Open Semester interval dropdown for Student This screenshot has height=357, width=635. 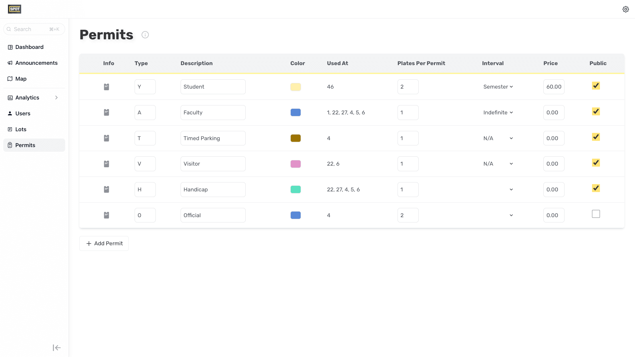498,87
